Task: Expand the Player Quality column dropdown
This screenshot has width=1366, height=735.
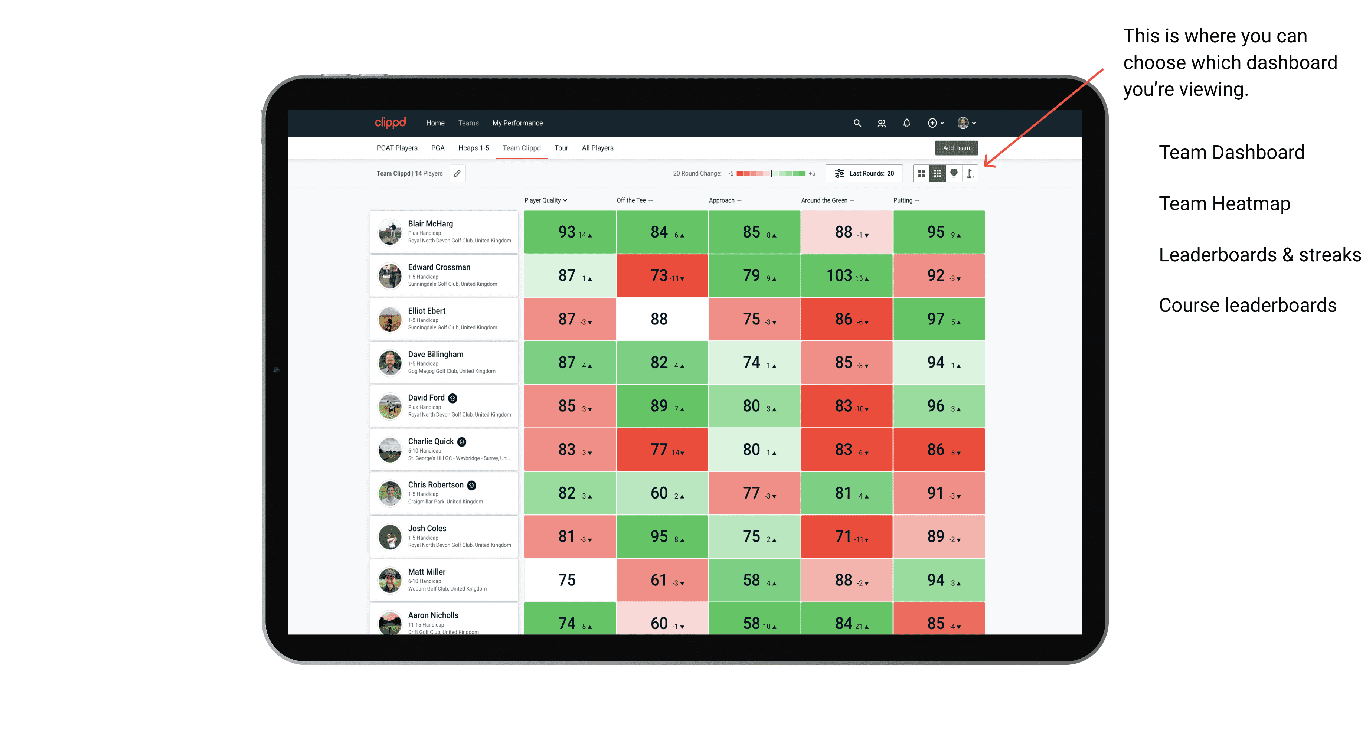Action: click(x=567, y=200)
